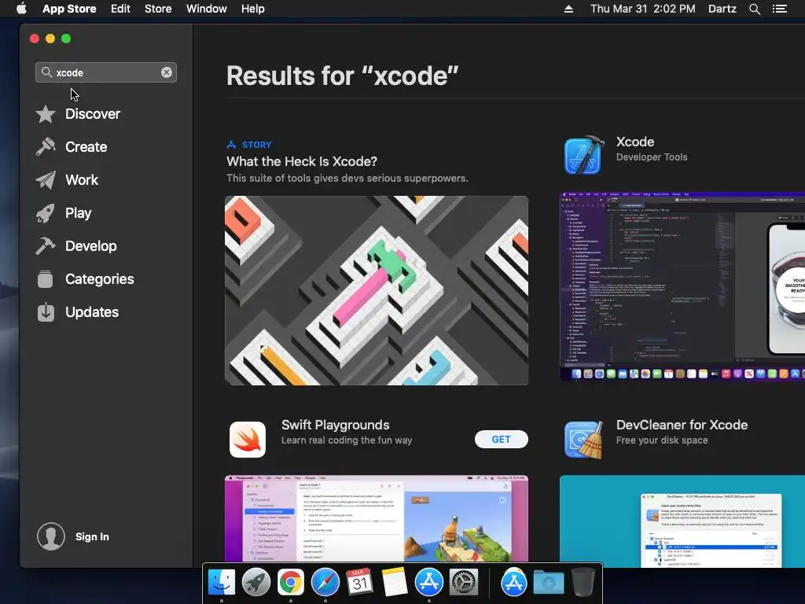This screenshot has width=805, height=604.
Task: Open the DevCleaner for Xcode title
Action: pos(682,425)
